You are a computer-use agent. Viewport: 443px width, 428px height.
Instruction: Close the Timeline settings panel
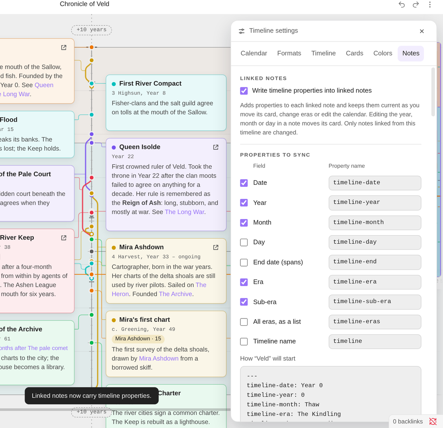click(x=422, y=31)
